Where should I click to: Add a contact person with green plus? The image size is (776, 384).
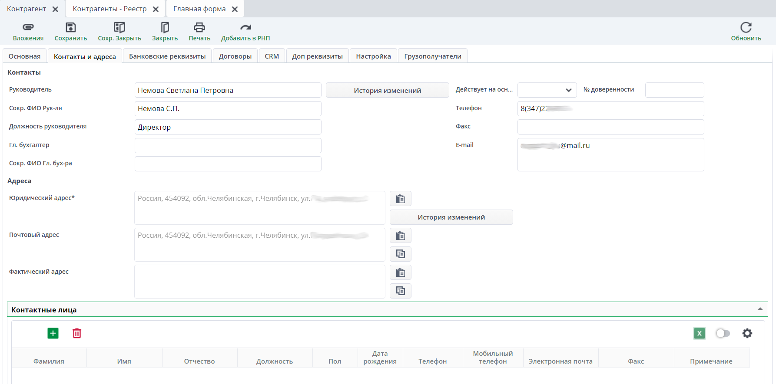point(53,333)
